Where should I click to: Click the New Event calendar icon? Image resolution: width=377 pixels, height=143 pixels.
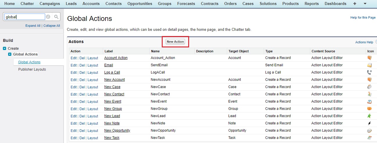(369, 101)
